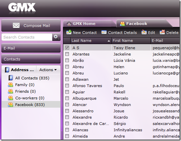Click the house icon on GMX Home tab
The height and width of the screenshot is (141, 181).
[69, 23]
